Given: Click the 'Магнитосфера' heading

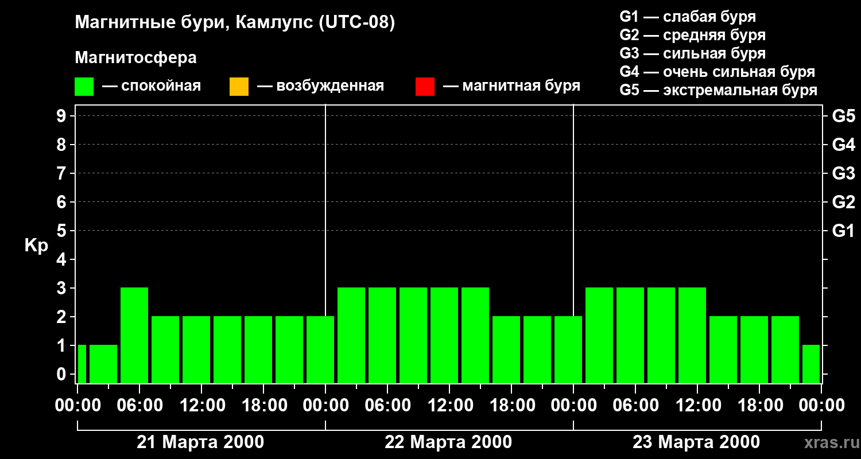Looking at the screenshot, I should point(135,58).
